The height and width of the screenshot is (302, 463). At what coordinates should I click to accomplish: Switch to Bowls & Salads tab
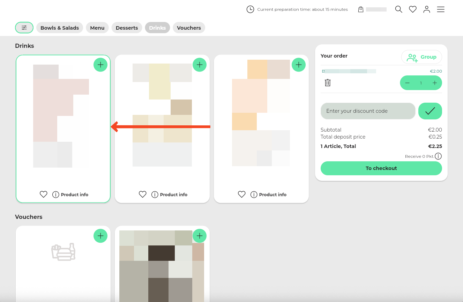(60, 28)
